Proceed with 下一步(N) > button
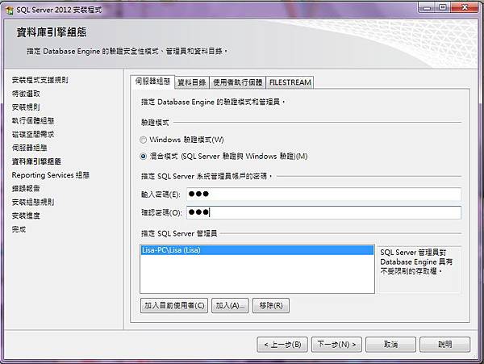 click(336, 345)
